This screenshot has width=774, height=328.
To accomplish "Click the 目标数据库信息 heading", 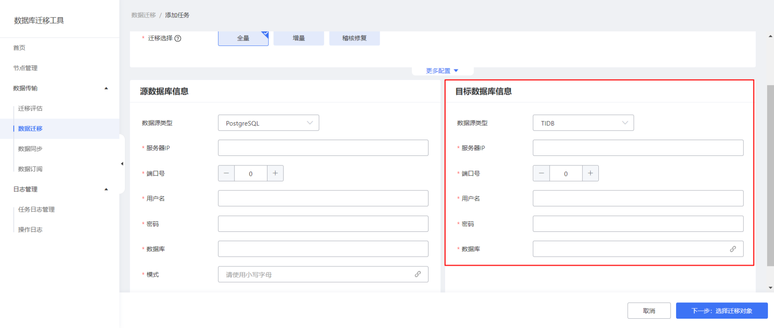I will click(483, 91).
